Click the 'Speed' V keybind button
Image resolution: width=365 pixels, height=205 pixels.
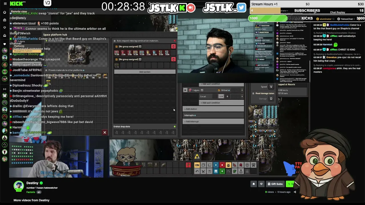(x=271, y=87)
